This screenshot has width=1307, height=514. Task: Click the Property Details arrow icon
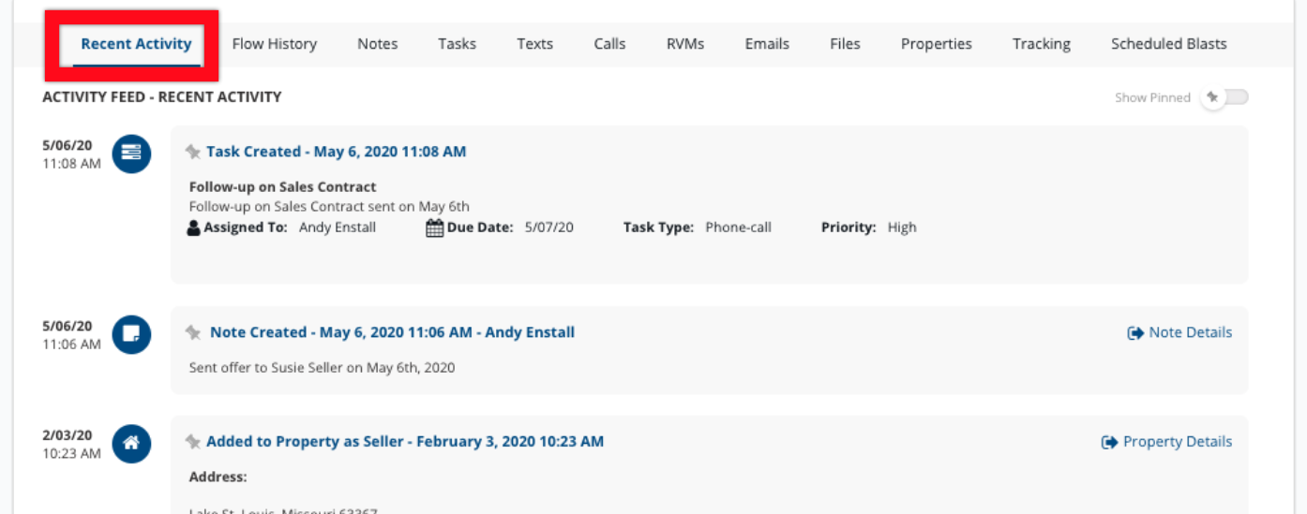coord(1110,442)
